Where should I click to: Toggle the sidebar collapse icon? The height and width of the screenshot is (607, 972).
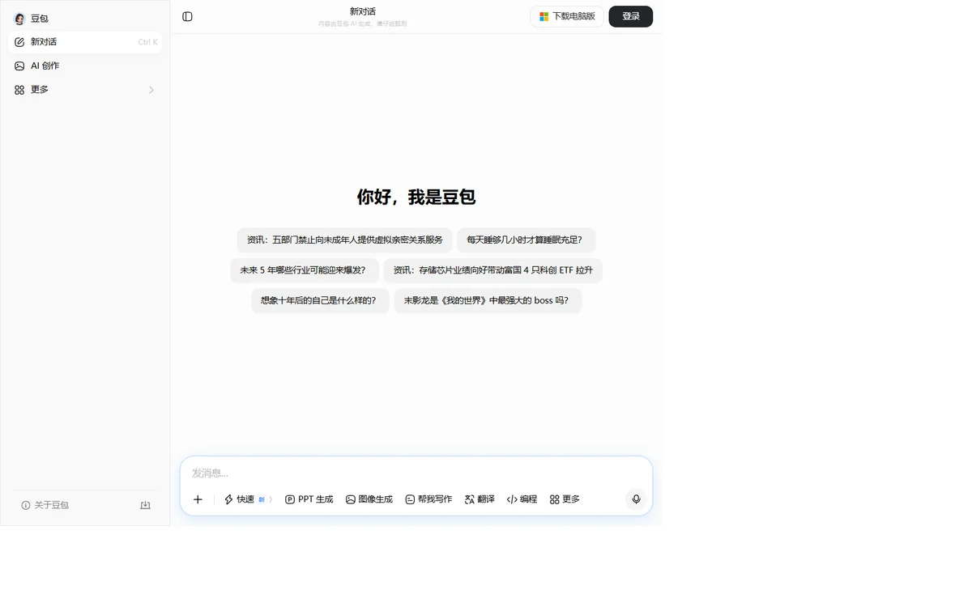187,16
